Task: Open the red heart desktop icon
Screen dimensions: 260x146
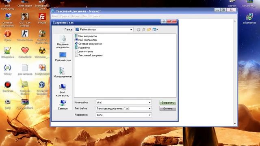Action: click(25, 52)
